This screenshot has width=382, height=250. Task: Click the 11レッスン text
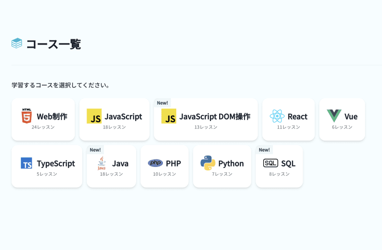tap(288, 127)
